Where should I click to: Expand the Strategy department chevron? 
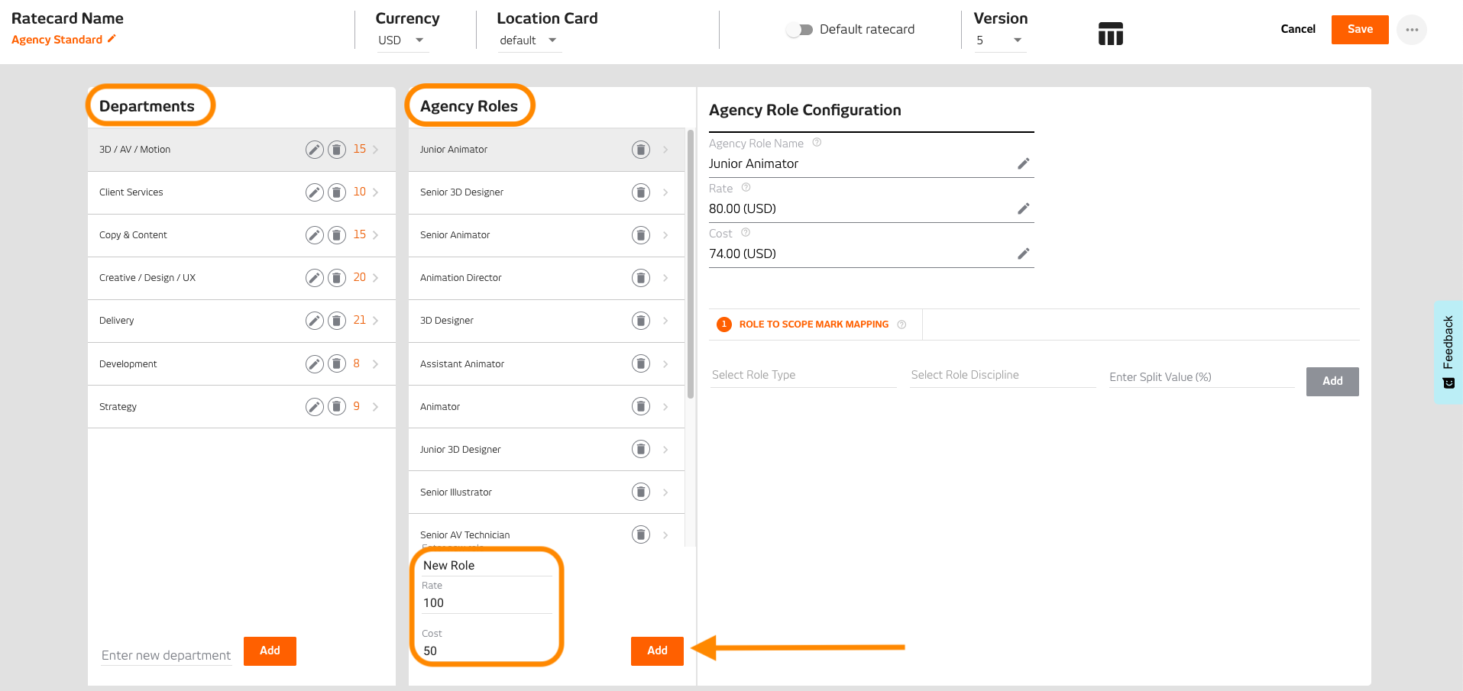pyautogui.click(x=375, y=407)
